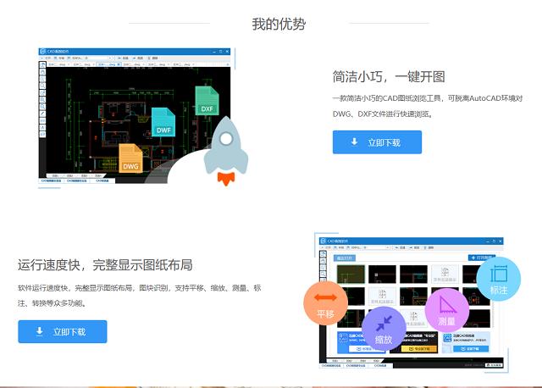The height and width of the screenshot is (388, 542).
Task: Click the rocket illustration
Action: pos(226,151)
